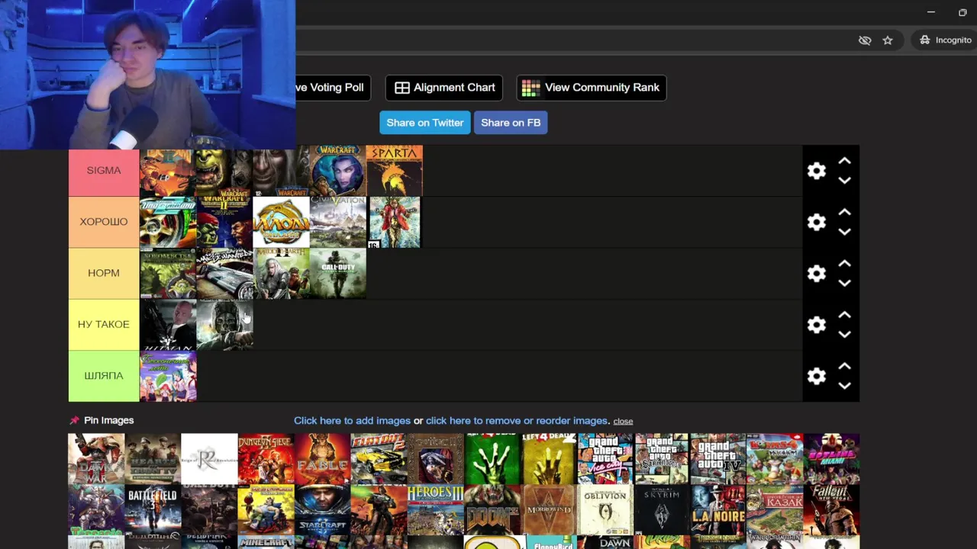
Task: Select NFS Most Wanted cover
Action: pos(224,273)
